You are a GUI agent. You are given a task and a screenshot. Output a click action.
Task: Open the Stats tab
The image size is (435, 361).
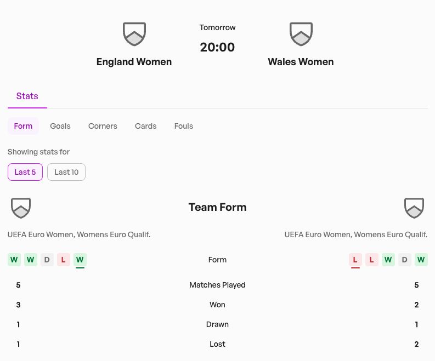point(27,96)
